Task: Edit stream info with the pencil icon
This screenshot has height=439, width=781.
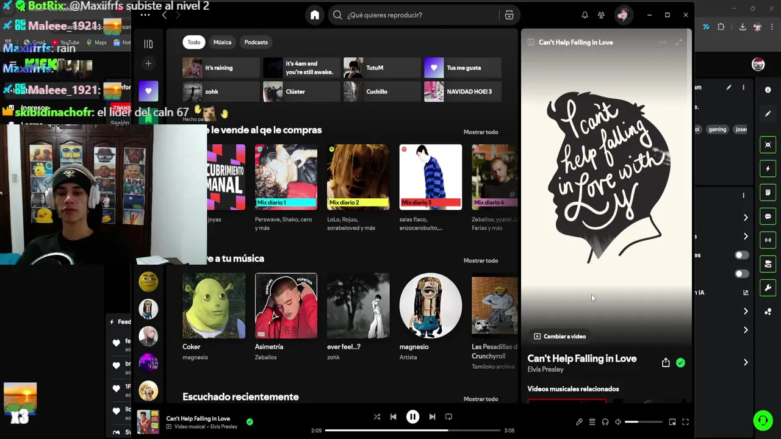Action: click(729, 88)
